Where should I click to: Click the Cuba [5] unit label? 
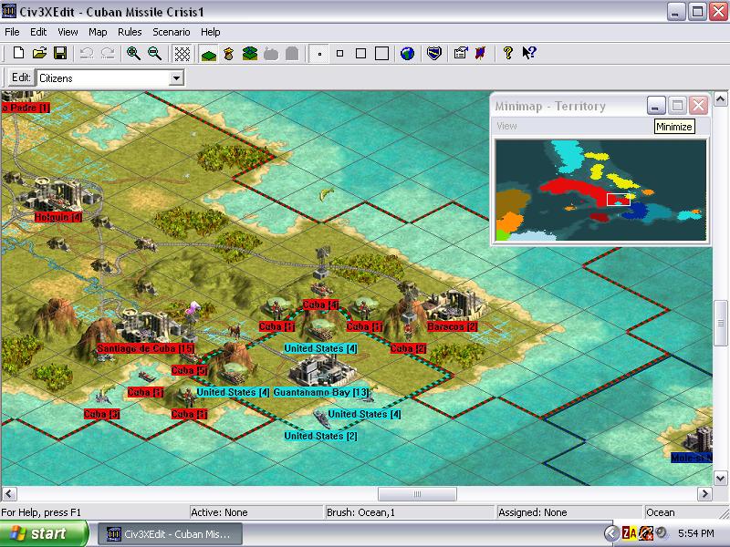[189, 370]
